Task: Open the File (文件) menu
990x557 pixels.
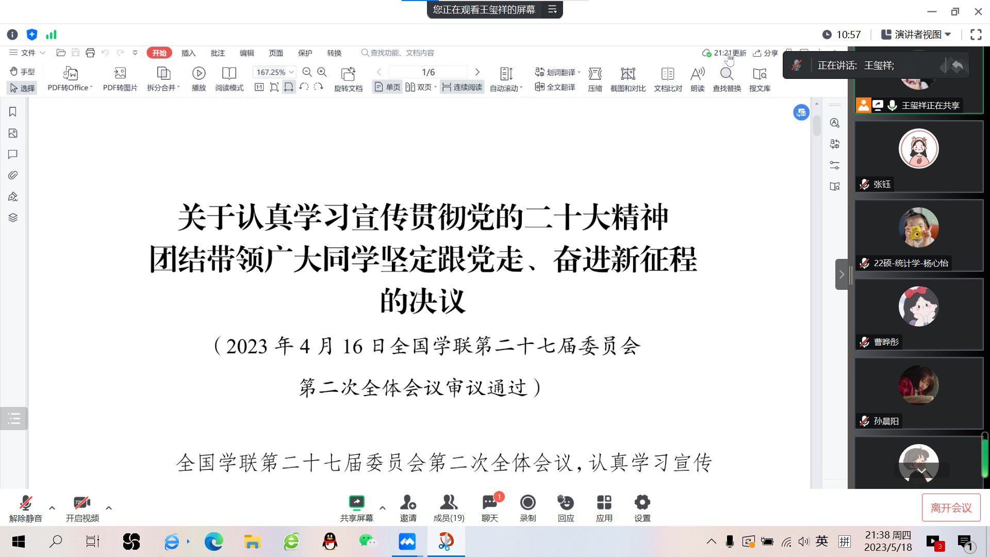Action: (x=27, y=53)
